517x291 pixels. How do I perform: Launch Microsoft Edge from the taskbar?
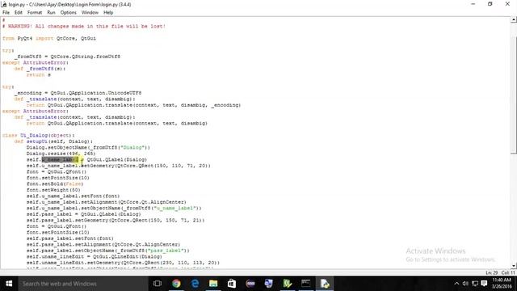click(x=195, y=284)
